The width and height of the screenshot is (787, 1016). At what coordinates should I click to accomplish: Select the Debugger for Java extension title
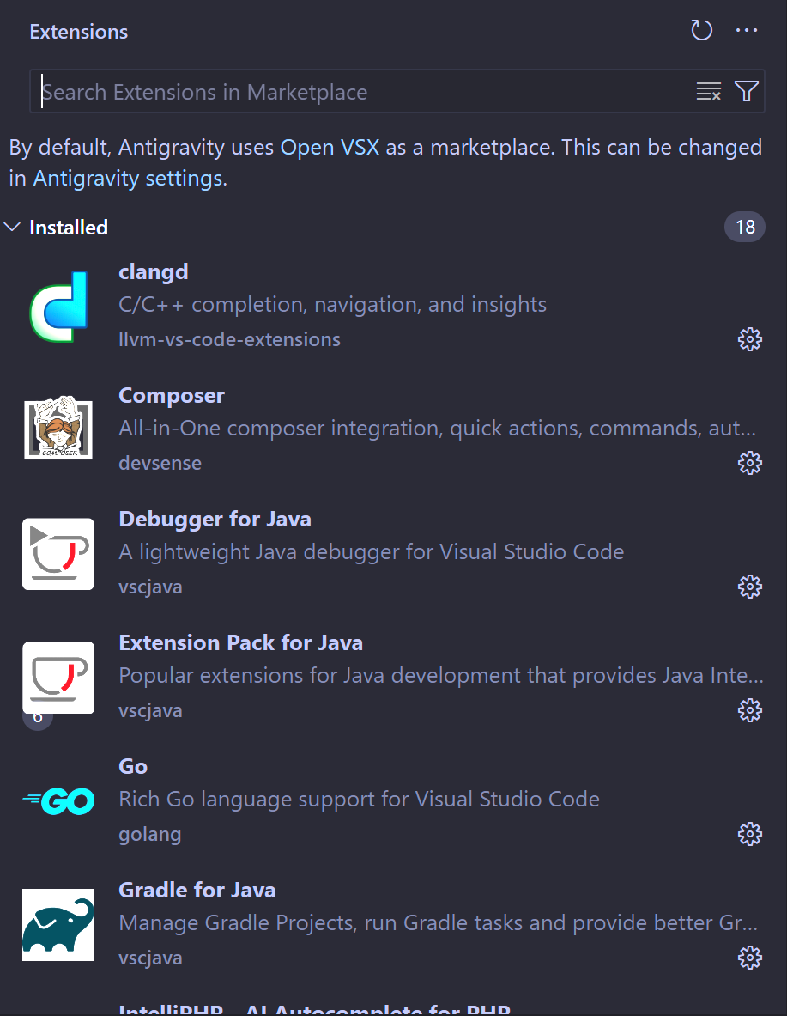(215, 520)
